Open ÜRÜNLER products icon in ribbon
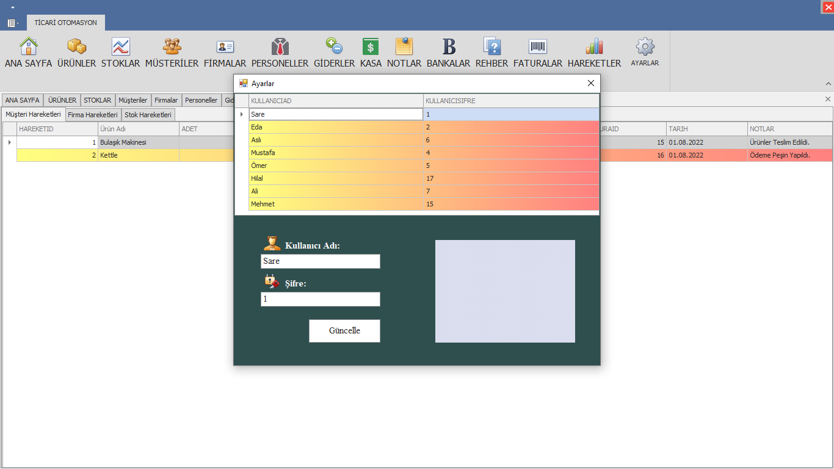834x469 pixels. (76, 46)
